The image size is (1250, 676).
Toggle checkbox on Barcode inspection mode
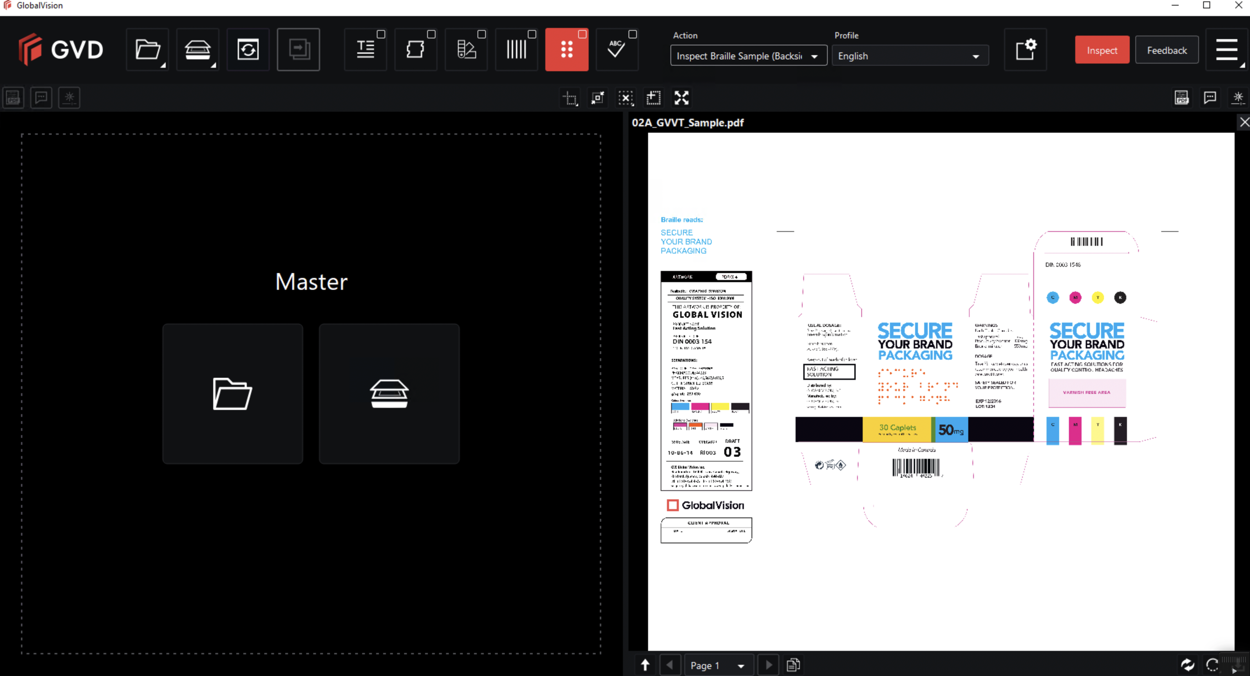point(532,35)
